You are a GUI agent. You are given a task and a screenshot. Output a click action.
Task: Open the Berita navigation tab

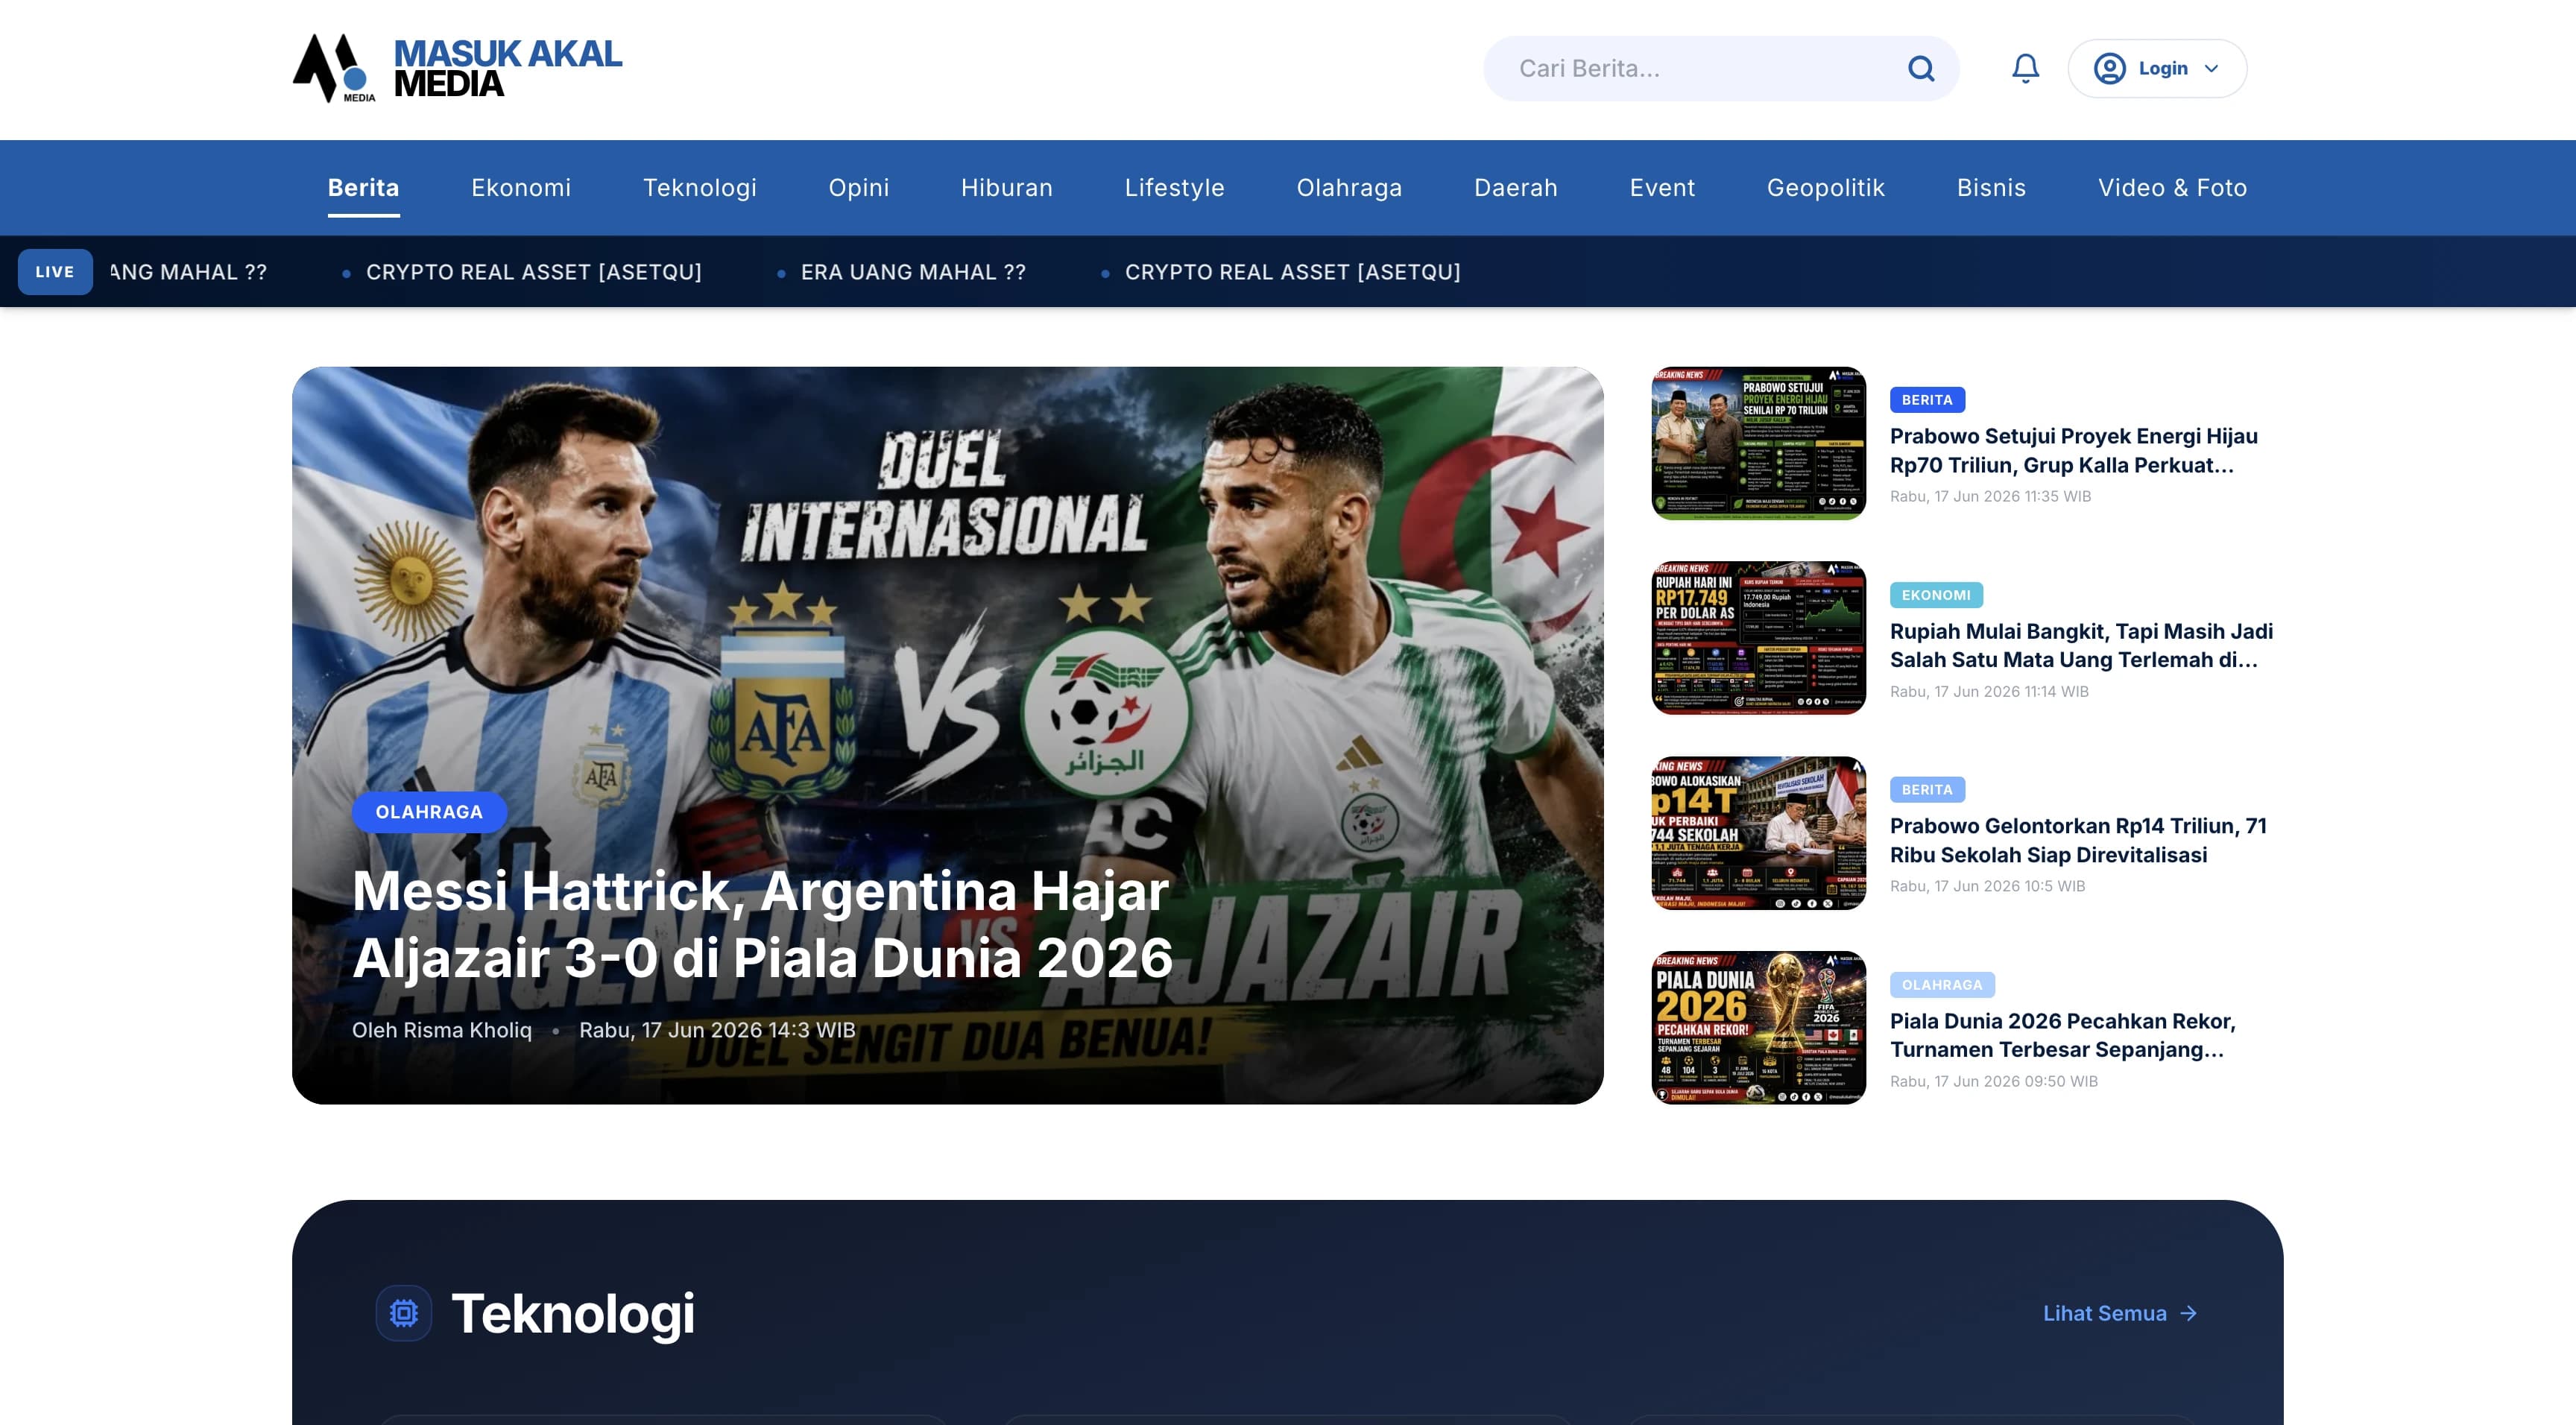[363, 187]
